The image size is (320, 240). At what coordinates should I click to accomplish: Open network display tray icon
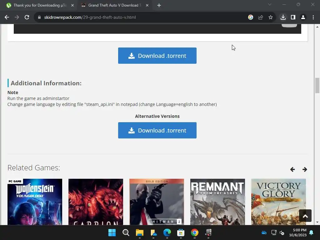coord(274,232)
